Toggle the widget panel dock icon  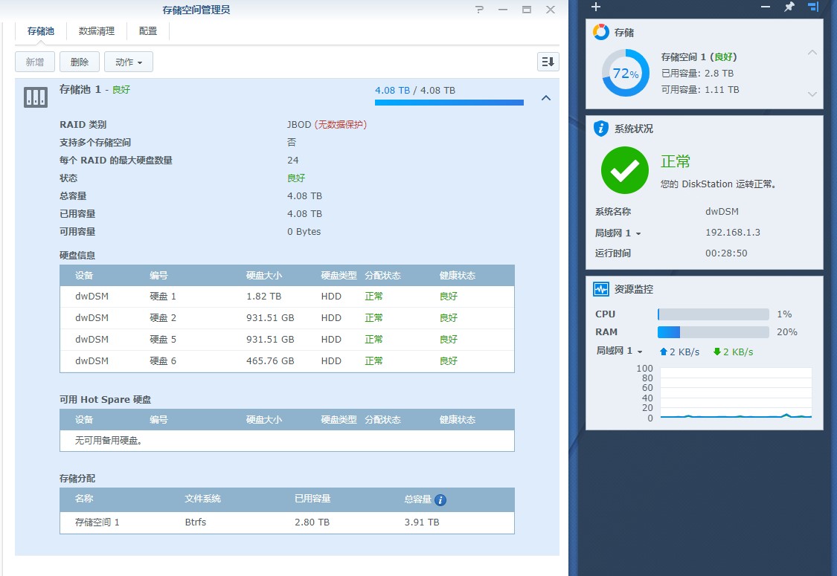(812, 7)
